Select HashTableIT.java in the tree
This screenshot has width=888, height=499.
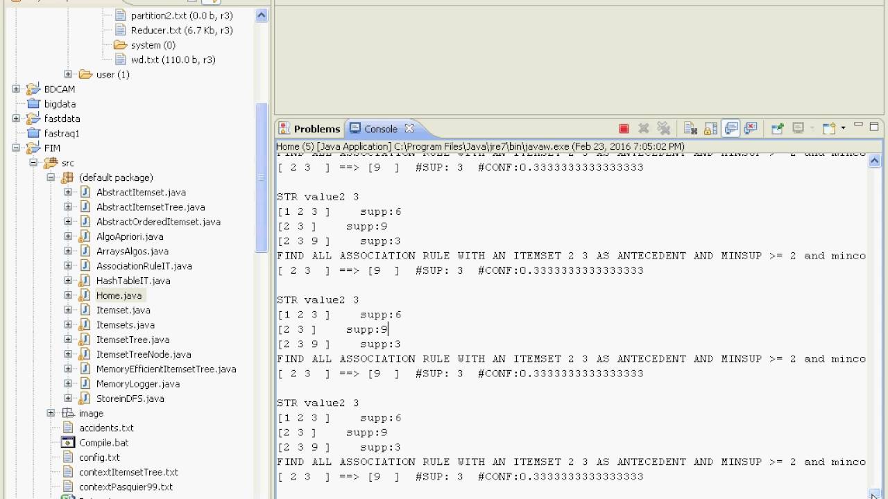click(133, 281)
